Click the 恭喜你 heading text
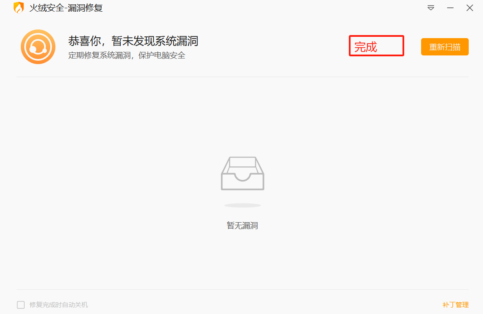 coord(84,41)
